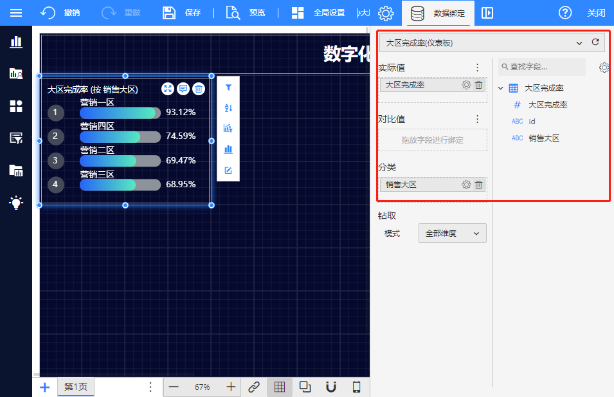Refresh the dataset with reload icon
The width and height of the screenshot is (614, 397).
click(x=595, y=42)
